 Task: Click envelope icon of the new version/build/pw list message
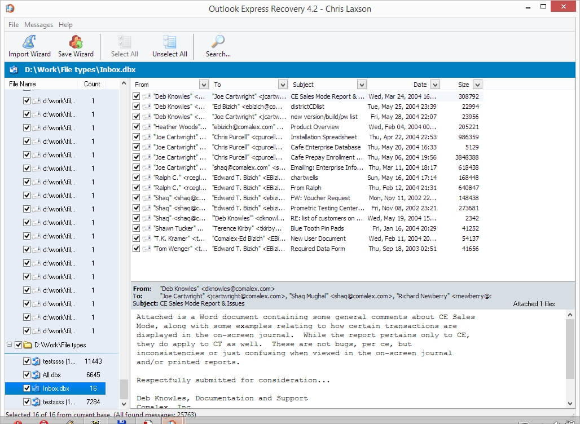[x=147, y=117]
